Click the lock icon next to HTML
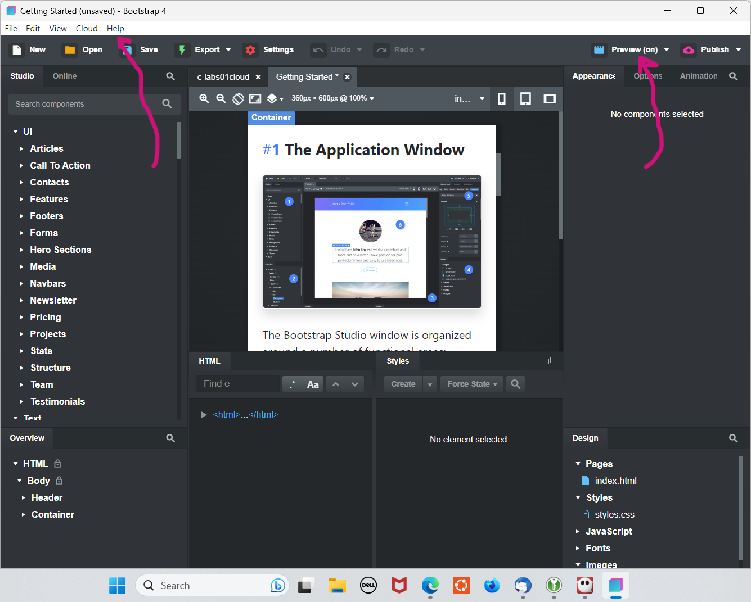 coord(57,464)
